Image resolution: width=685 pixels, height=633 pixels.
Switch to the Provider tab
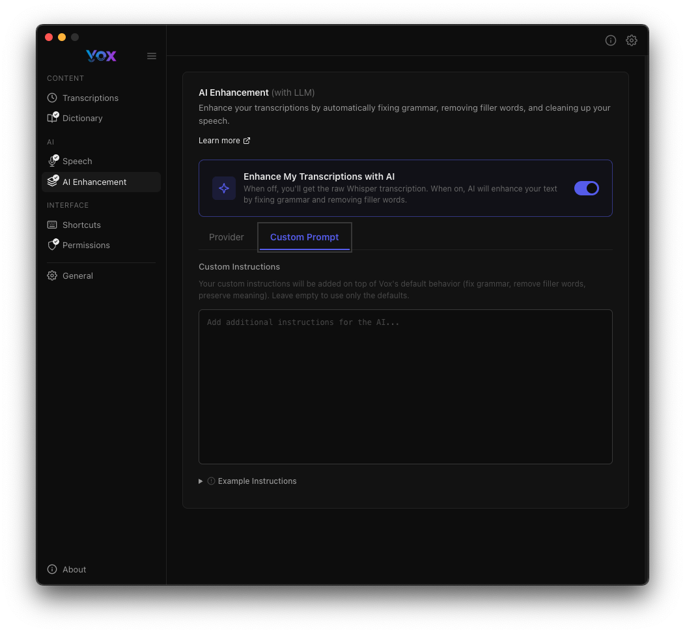(226, 237)
